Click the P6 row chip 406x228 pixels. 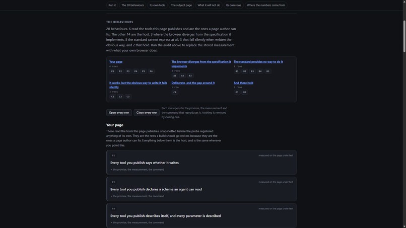(151, 71)
